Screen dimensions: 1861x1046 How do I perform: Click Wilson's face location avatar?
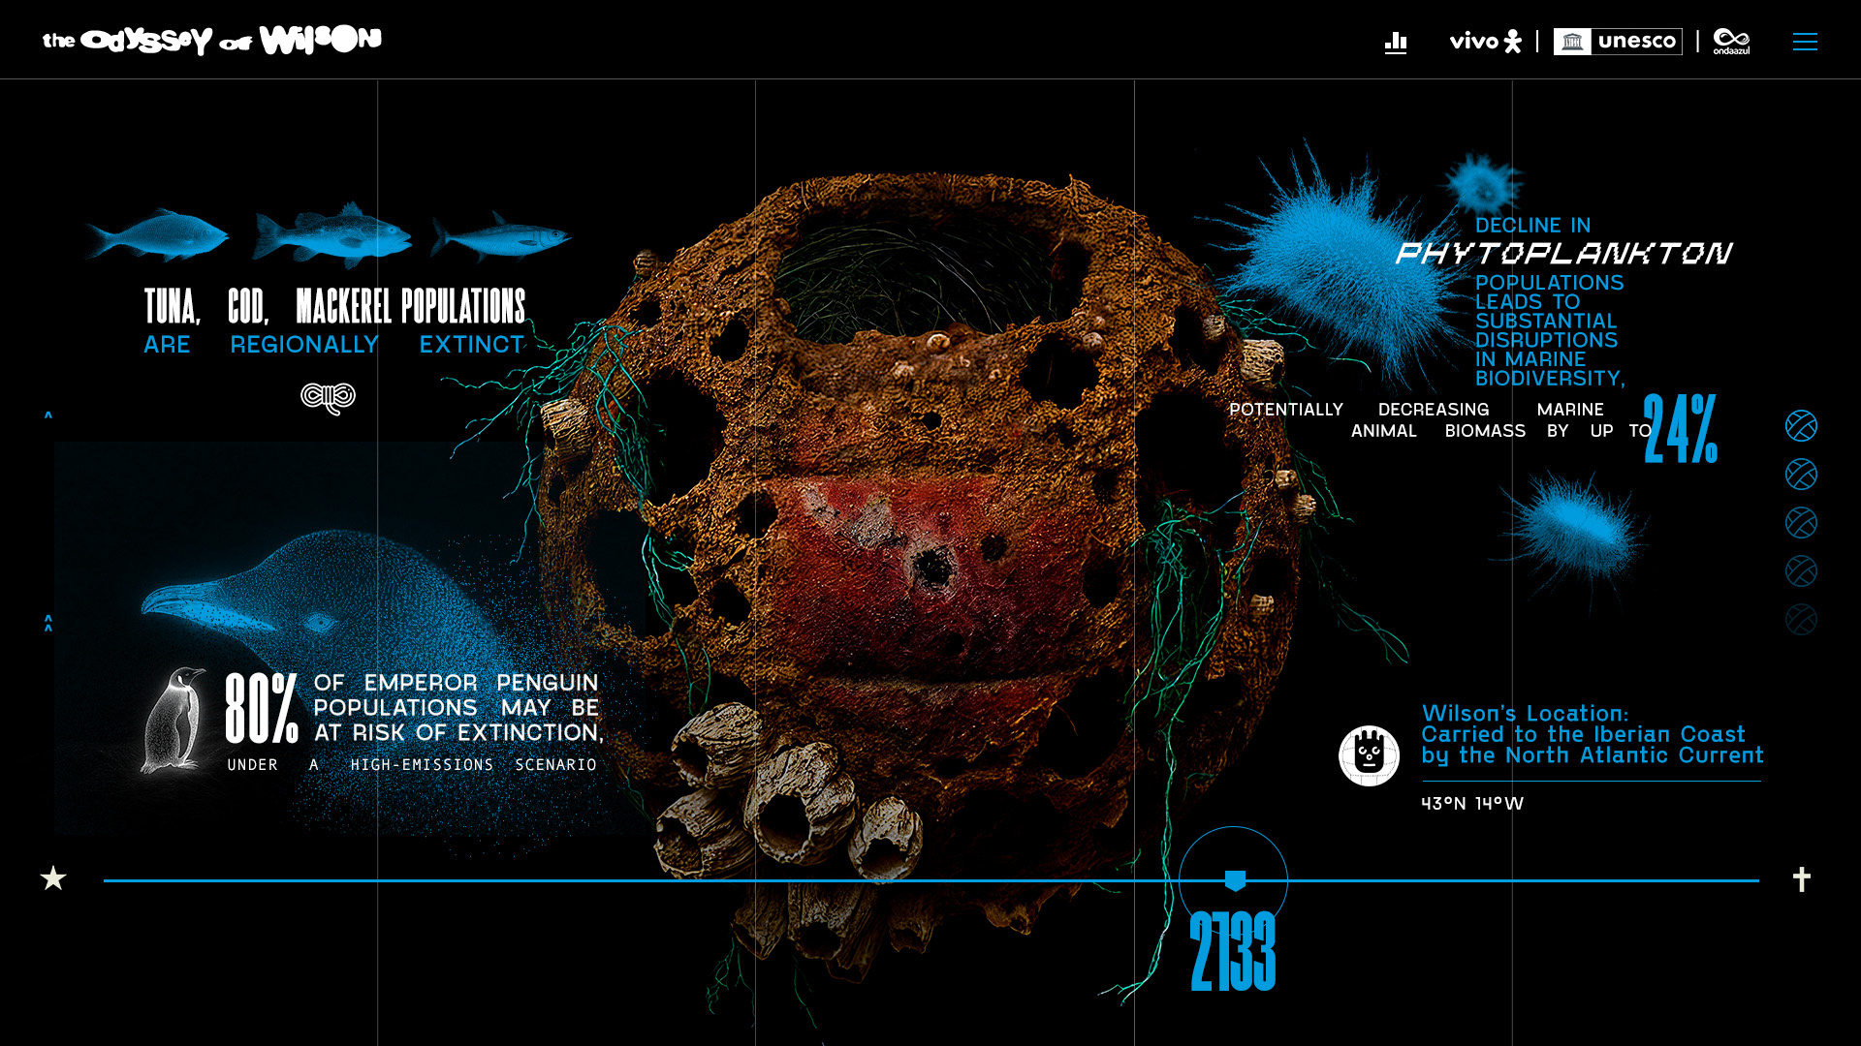point(1369,755)
